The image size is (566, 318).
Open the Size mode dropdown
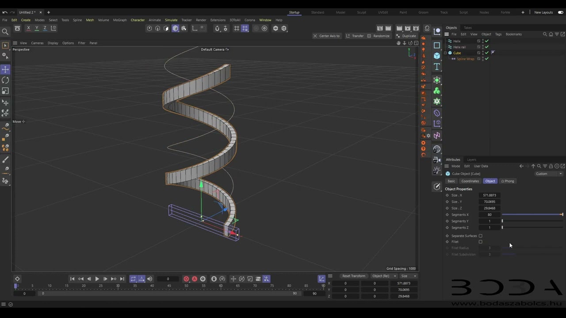[408, 276]
